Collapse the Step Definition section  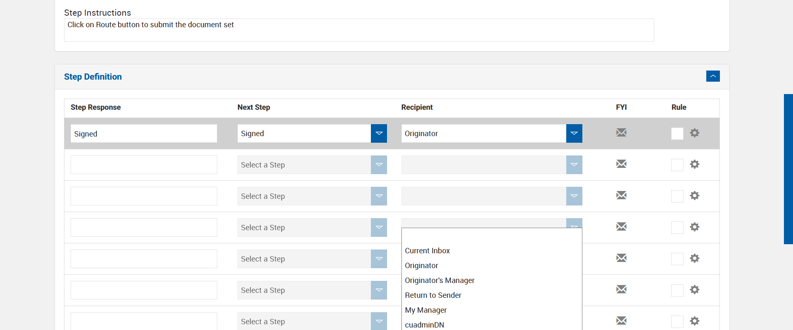[713, 76]
